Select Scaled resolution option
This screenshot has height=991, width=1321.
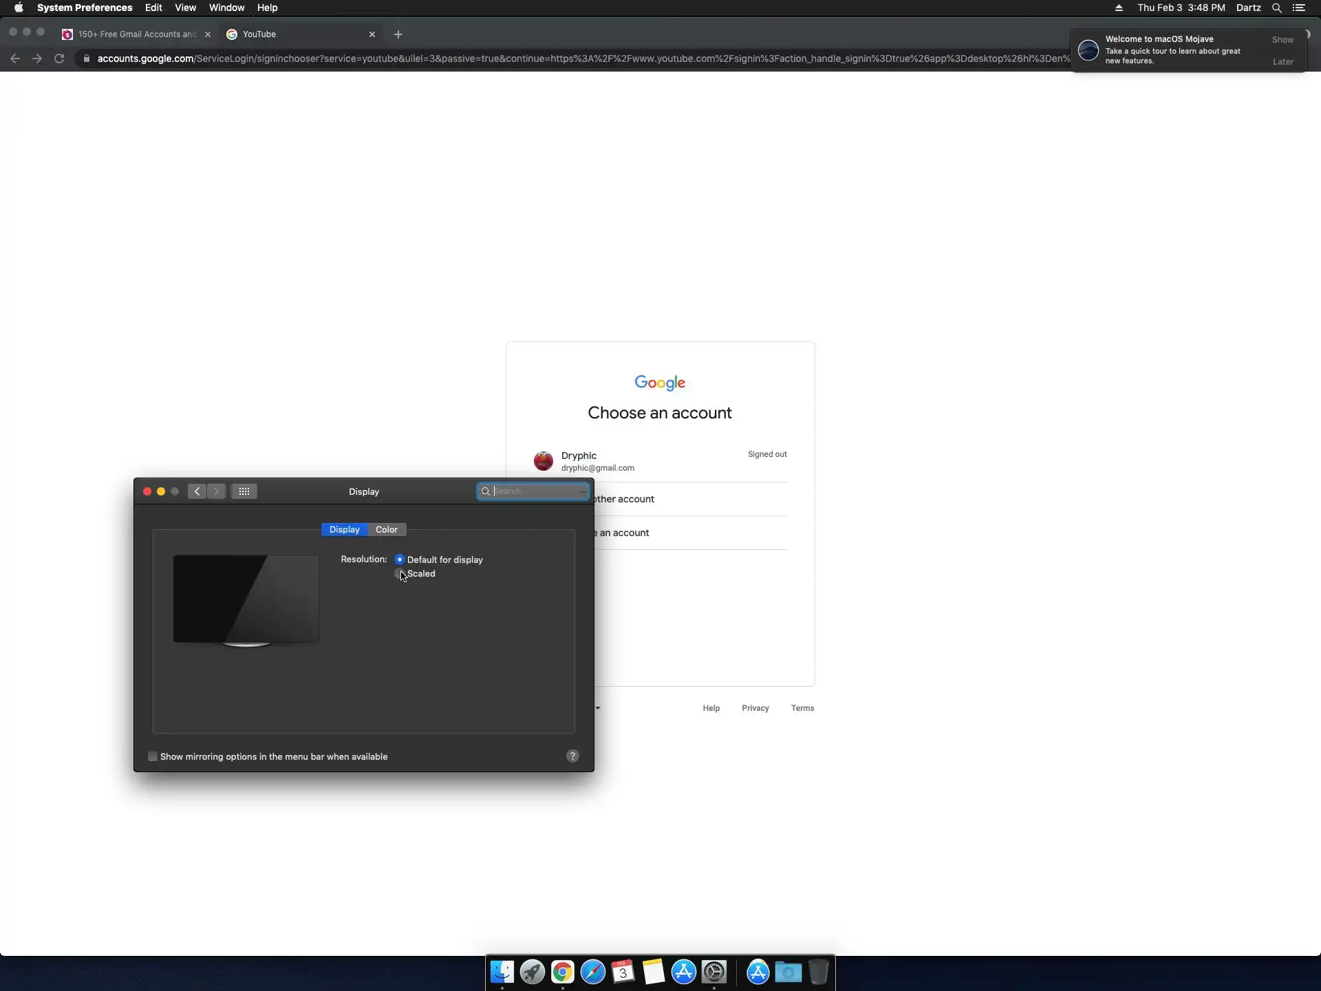point(400,574)
